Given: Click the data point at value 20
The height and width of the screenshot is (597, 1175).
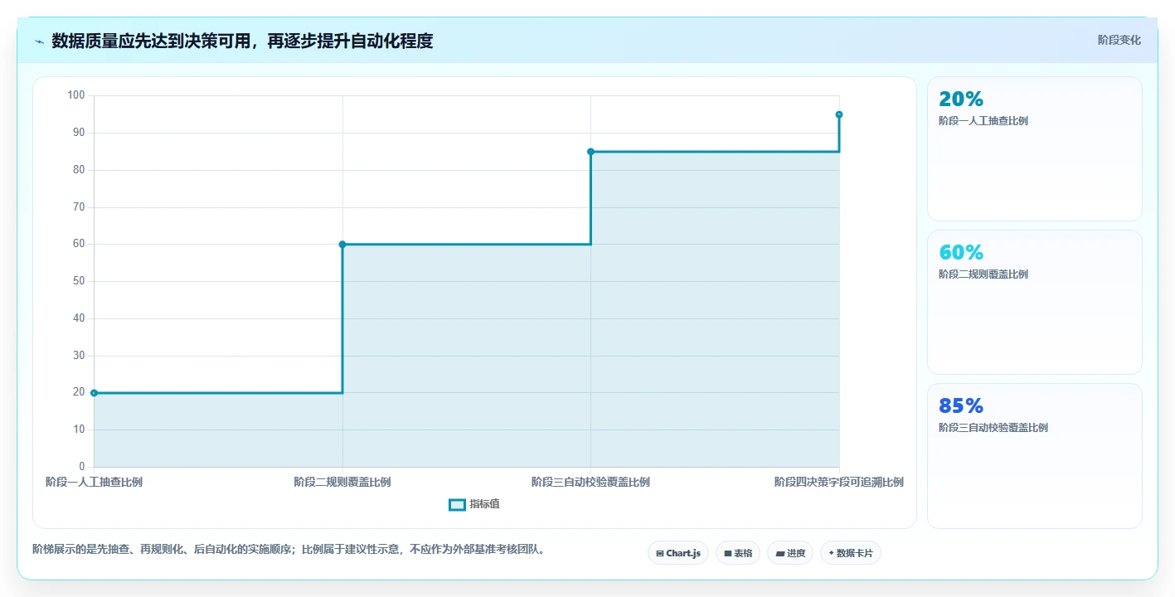Looking at the screenshot, I should (x=94, y=393).
